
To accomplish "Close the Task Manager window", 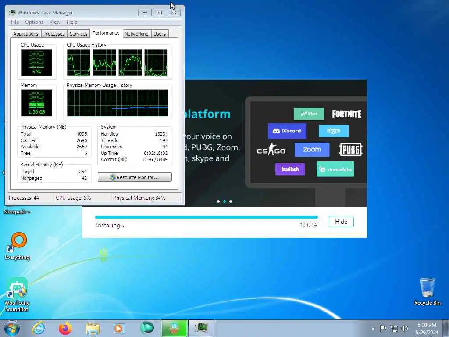I will point(174,13).
